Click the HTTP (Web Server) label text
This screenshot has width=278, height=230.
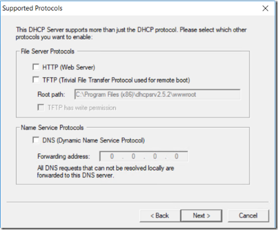pos(69,67)
